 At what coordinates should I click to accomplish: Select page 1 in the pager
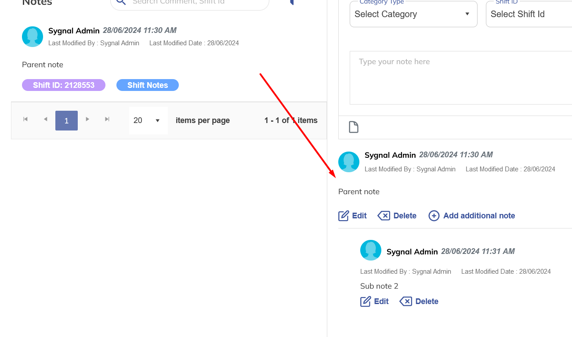pyautogui.click(x=66, y=120)
